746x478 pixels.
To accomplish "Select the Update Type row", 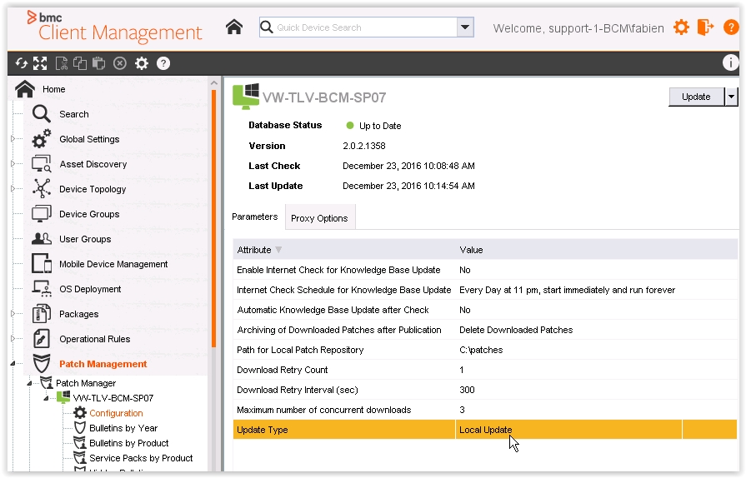I will [x=485, y=430].
